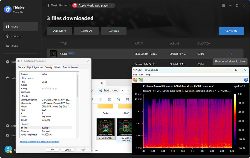The image size is (250, 158).
Task: Maximize the Spek window
Action: [x=236, y=70]
